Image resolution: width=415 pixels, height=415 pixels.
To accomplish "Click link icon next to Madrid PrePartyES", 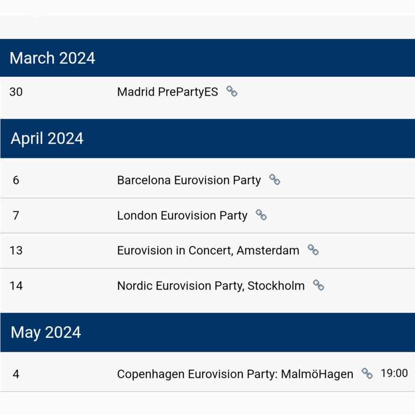I will point(232,92).
